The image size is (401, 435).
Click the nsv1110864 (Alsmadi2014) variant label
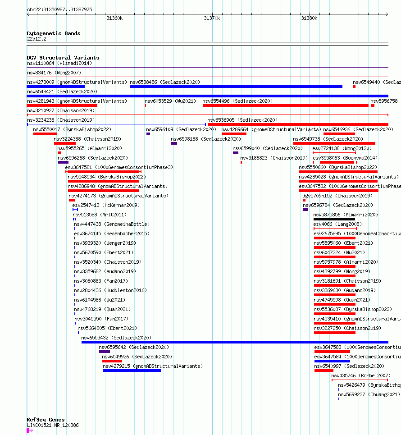pyautogui.click(x=59, y=63)
